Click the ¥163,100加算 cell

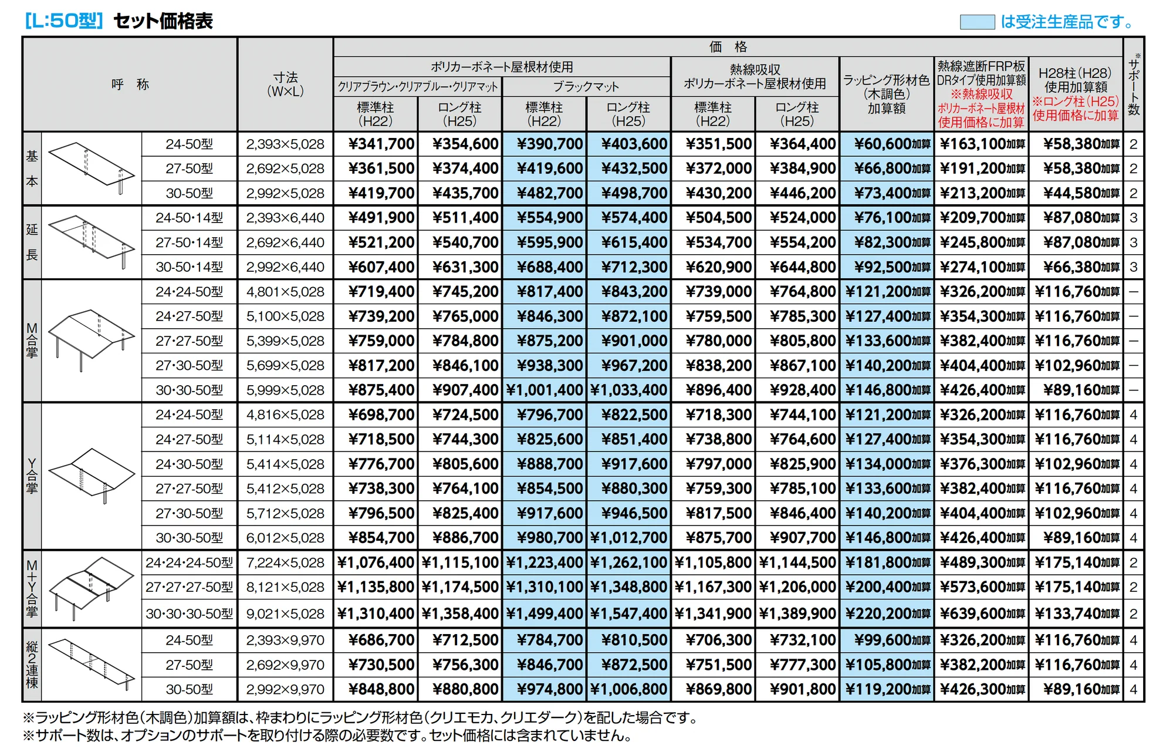983,144
